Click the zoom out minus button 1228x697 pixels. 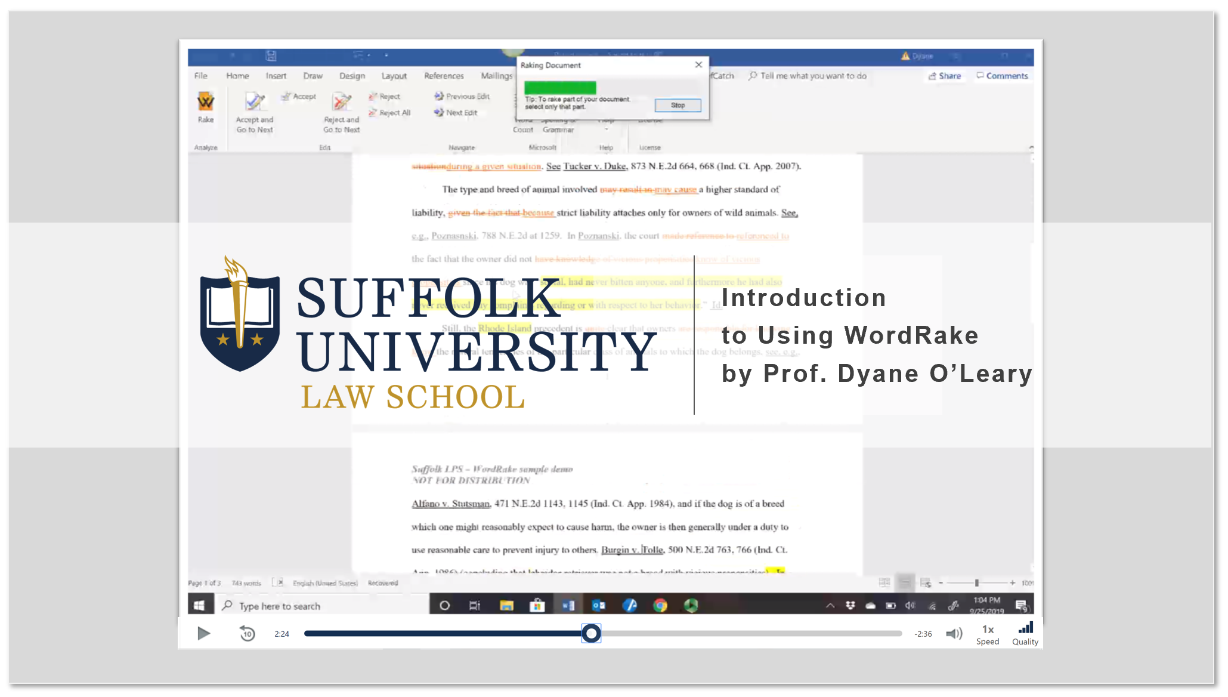(941, 582)
